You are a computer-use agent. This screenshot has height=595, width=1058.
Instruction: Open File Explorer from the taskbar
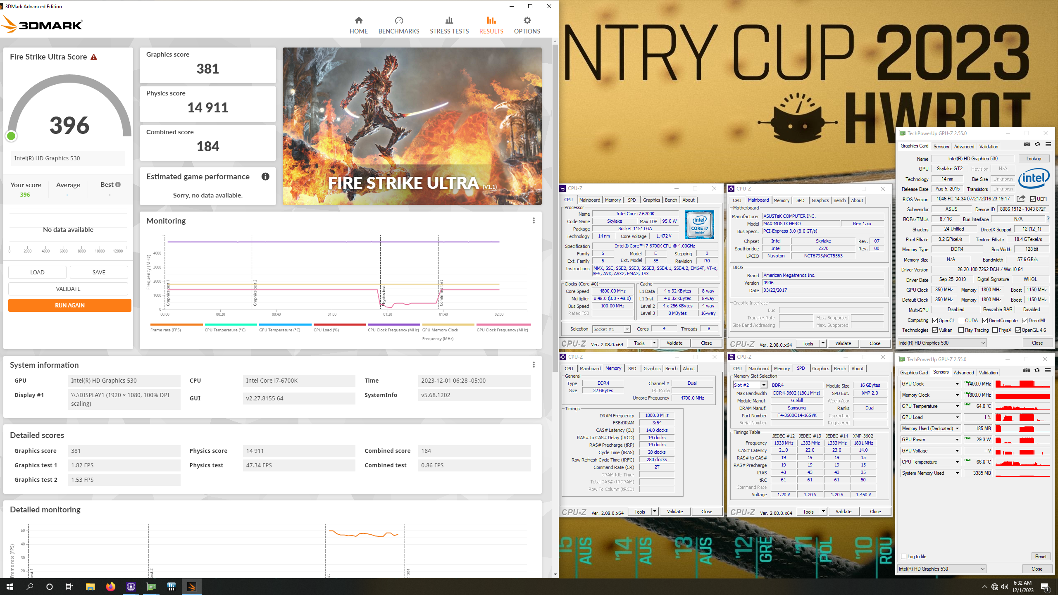click(90, 587)
